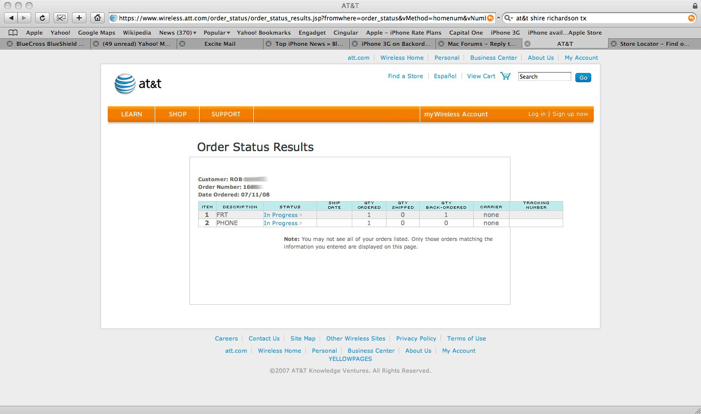Screen dimensions: 701x414
Task: Click the AT&T globe favicon in address bar
Action: pyautogui.click(x=114, y=18)
